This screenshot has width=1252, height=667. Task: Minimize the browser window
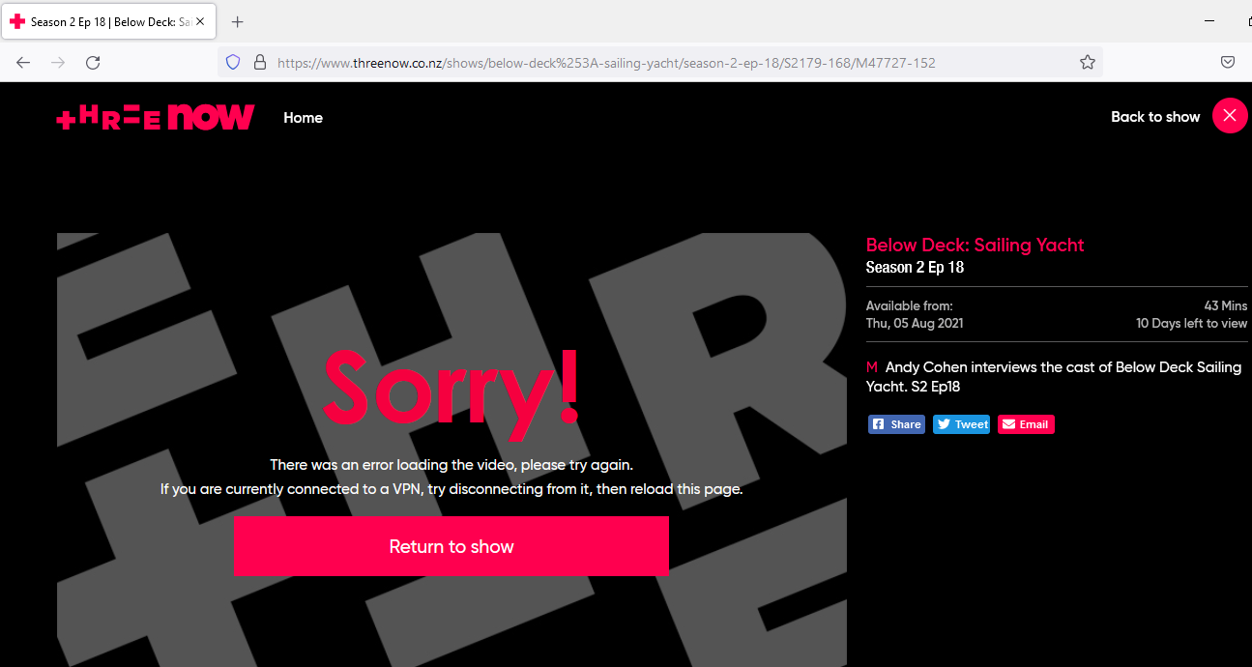click(1209, 20)
